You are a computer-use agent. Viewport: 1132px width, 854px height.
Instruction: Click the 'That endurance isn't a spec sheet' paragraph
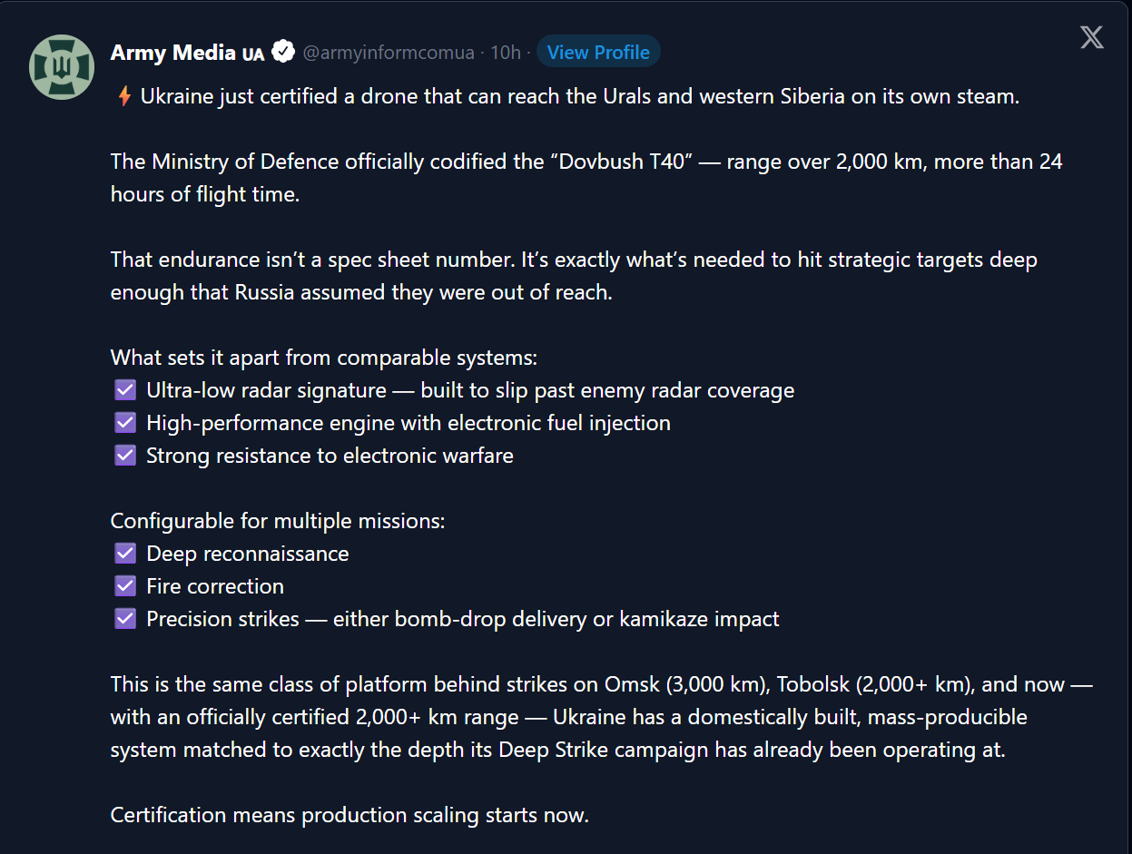pos(574,276)
